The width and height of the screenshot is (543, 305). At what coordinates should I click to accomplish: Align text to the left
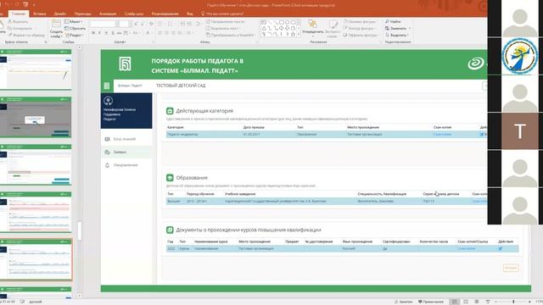coord(160,33)
